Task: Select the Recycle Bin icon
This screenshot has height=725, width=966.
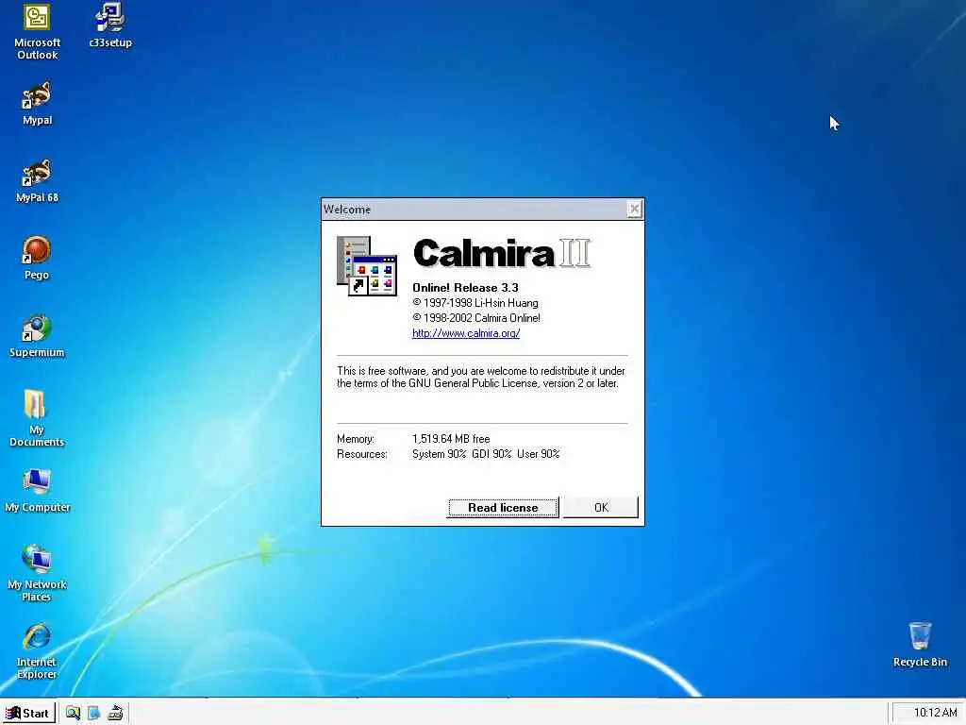Action: click(920, 644)
